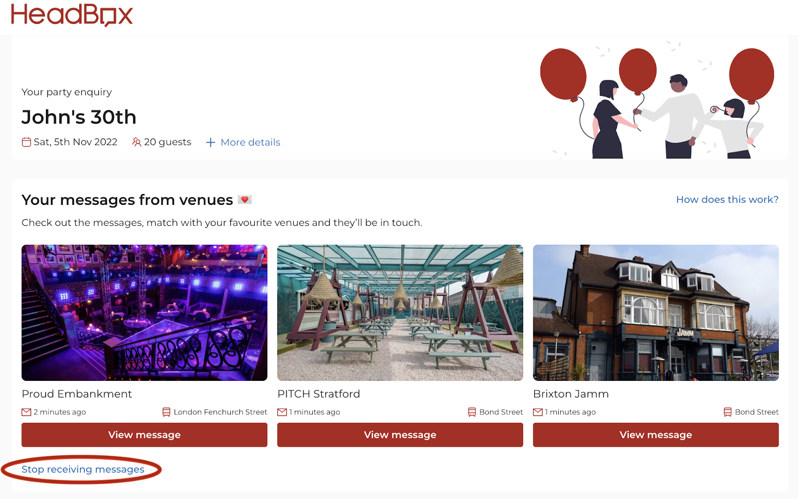
Task: Click London Fenchurch Street station label
Action: (x=220, y=412)
